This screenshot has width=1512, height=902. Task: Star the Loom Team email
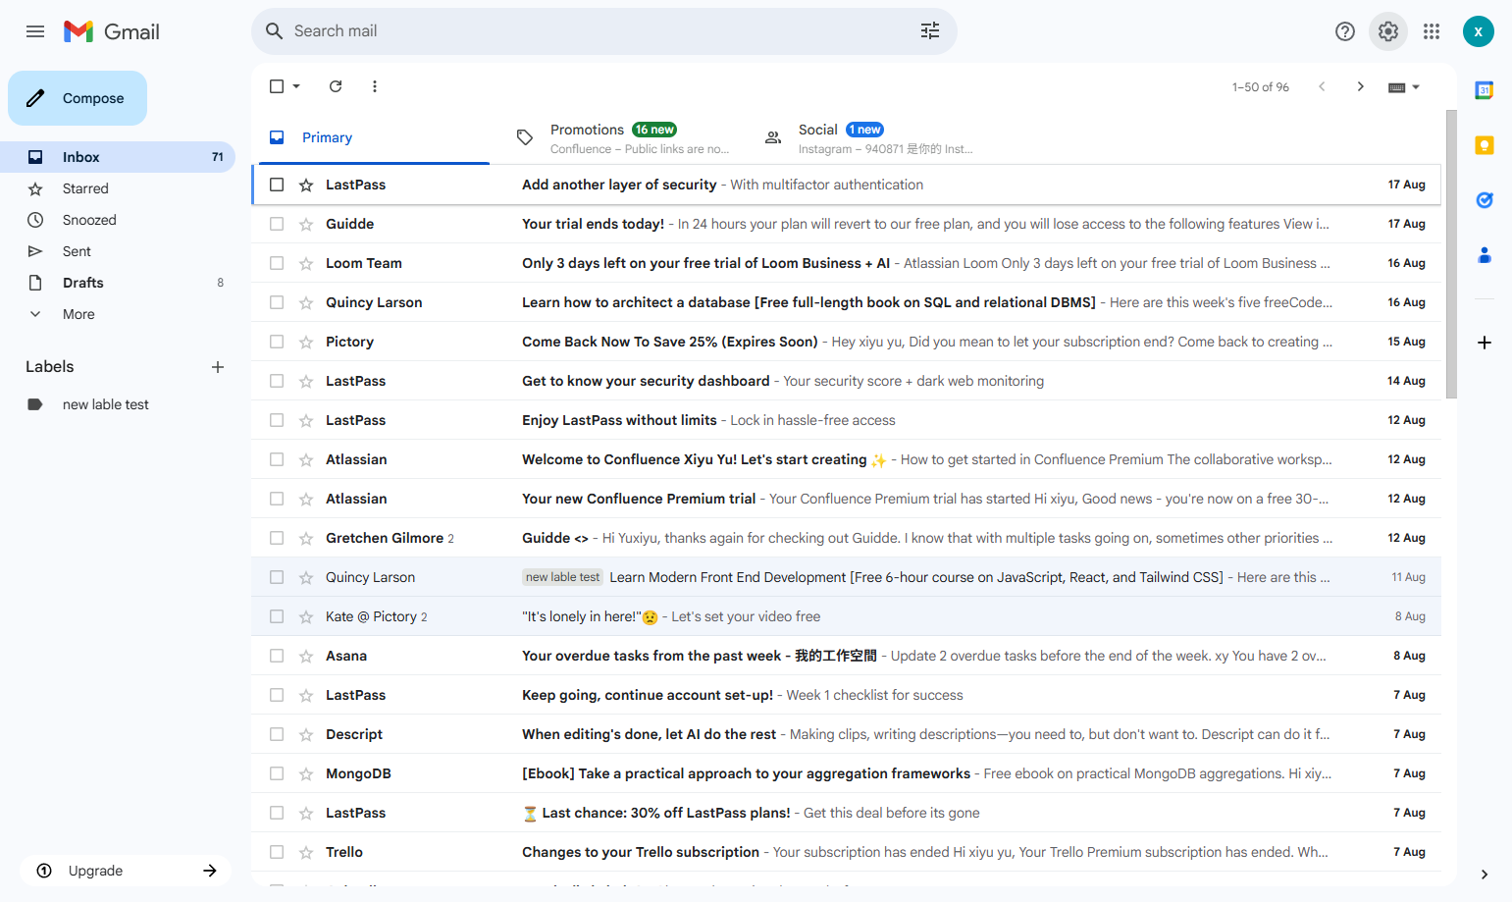click(306, 263)
